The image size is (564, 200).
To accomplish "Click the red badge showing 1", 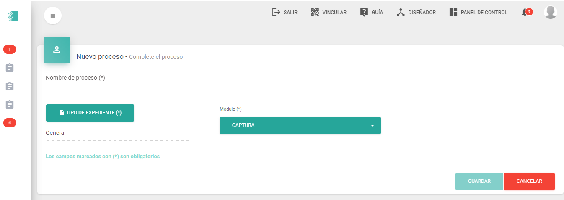I will [x=10, y=49].
